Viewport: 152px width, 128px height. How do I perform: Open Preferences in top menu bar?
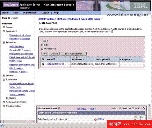(30, 13)
